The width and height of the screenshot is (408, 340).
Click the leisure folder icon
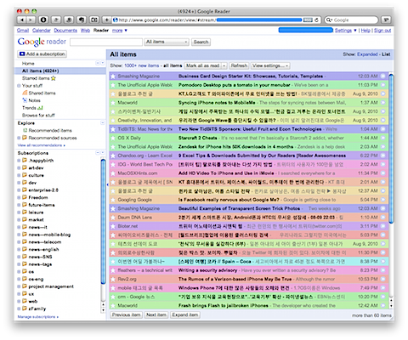coord(25,212)
